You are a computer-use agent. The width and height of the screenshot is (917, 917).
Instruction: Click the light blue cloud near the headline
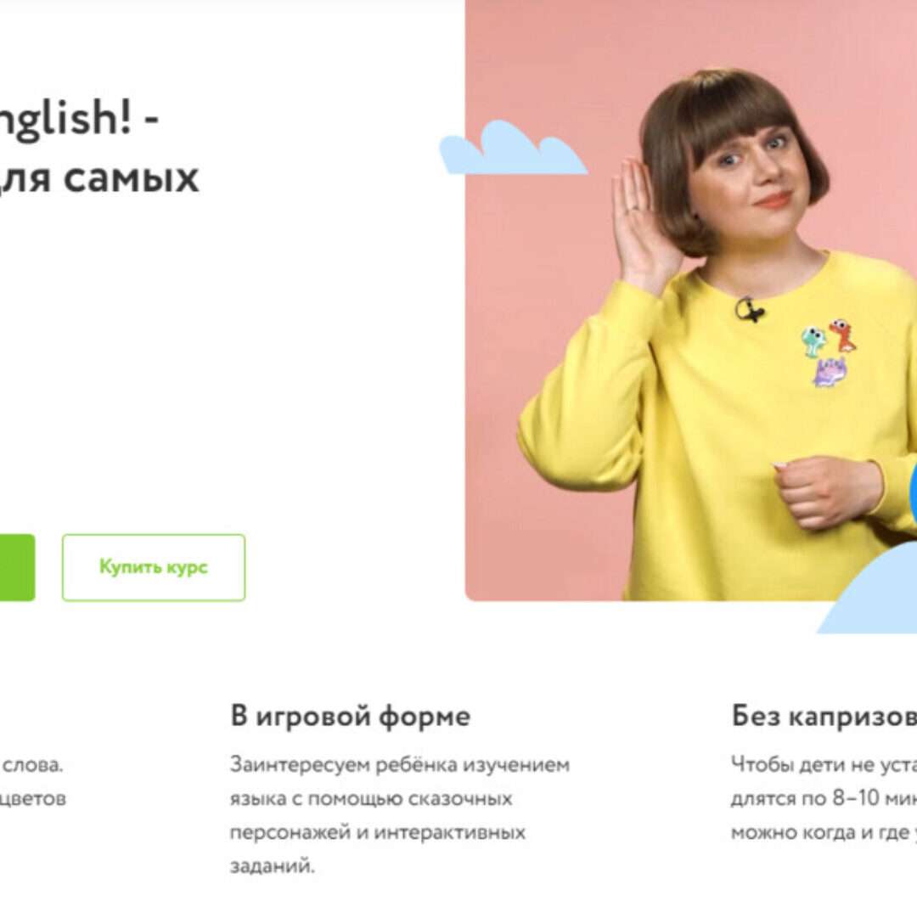(513, 149)
